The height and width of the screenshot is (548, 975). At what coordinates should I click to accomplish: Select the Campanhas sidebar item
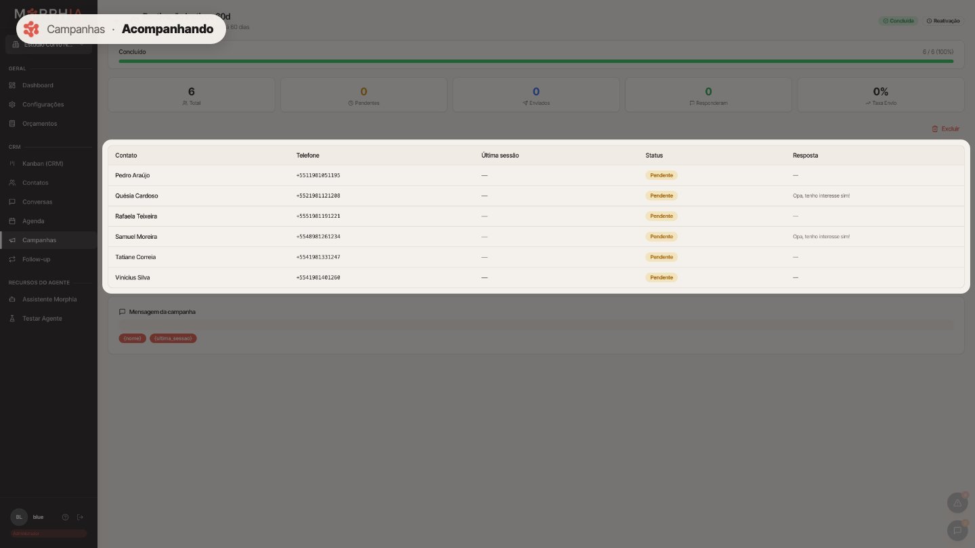pyautogui.click(x=49, y=240)
